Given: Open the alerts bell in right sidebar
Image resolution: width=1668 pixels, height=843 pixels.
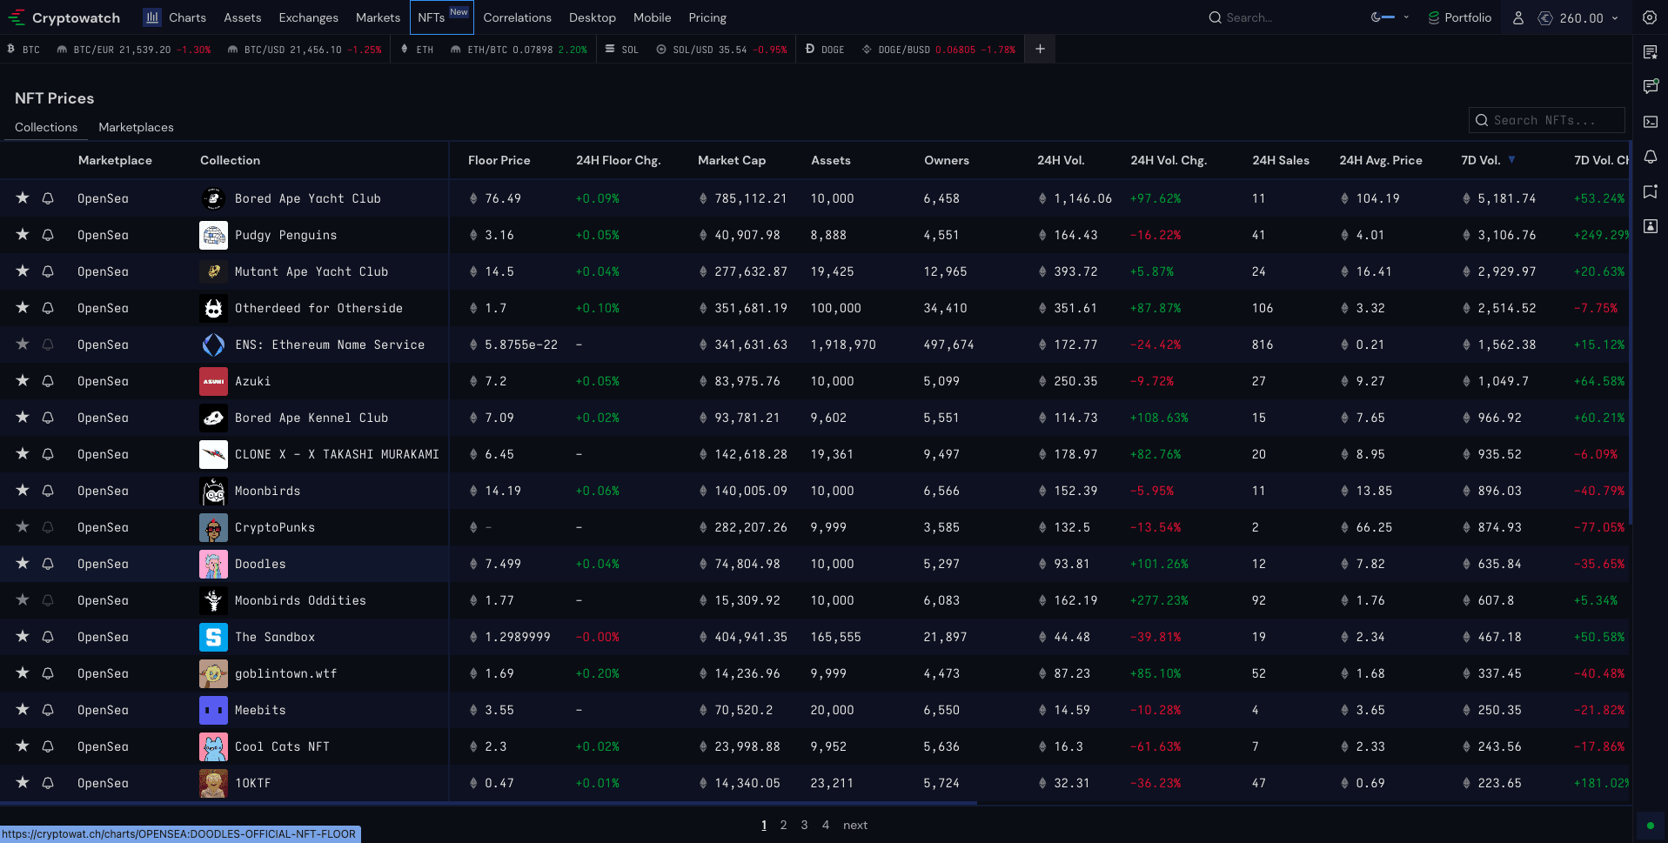Looking at the screenshot, I should tap(1650, 157).
